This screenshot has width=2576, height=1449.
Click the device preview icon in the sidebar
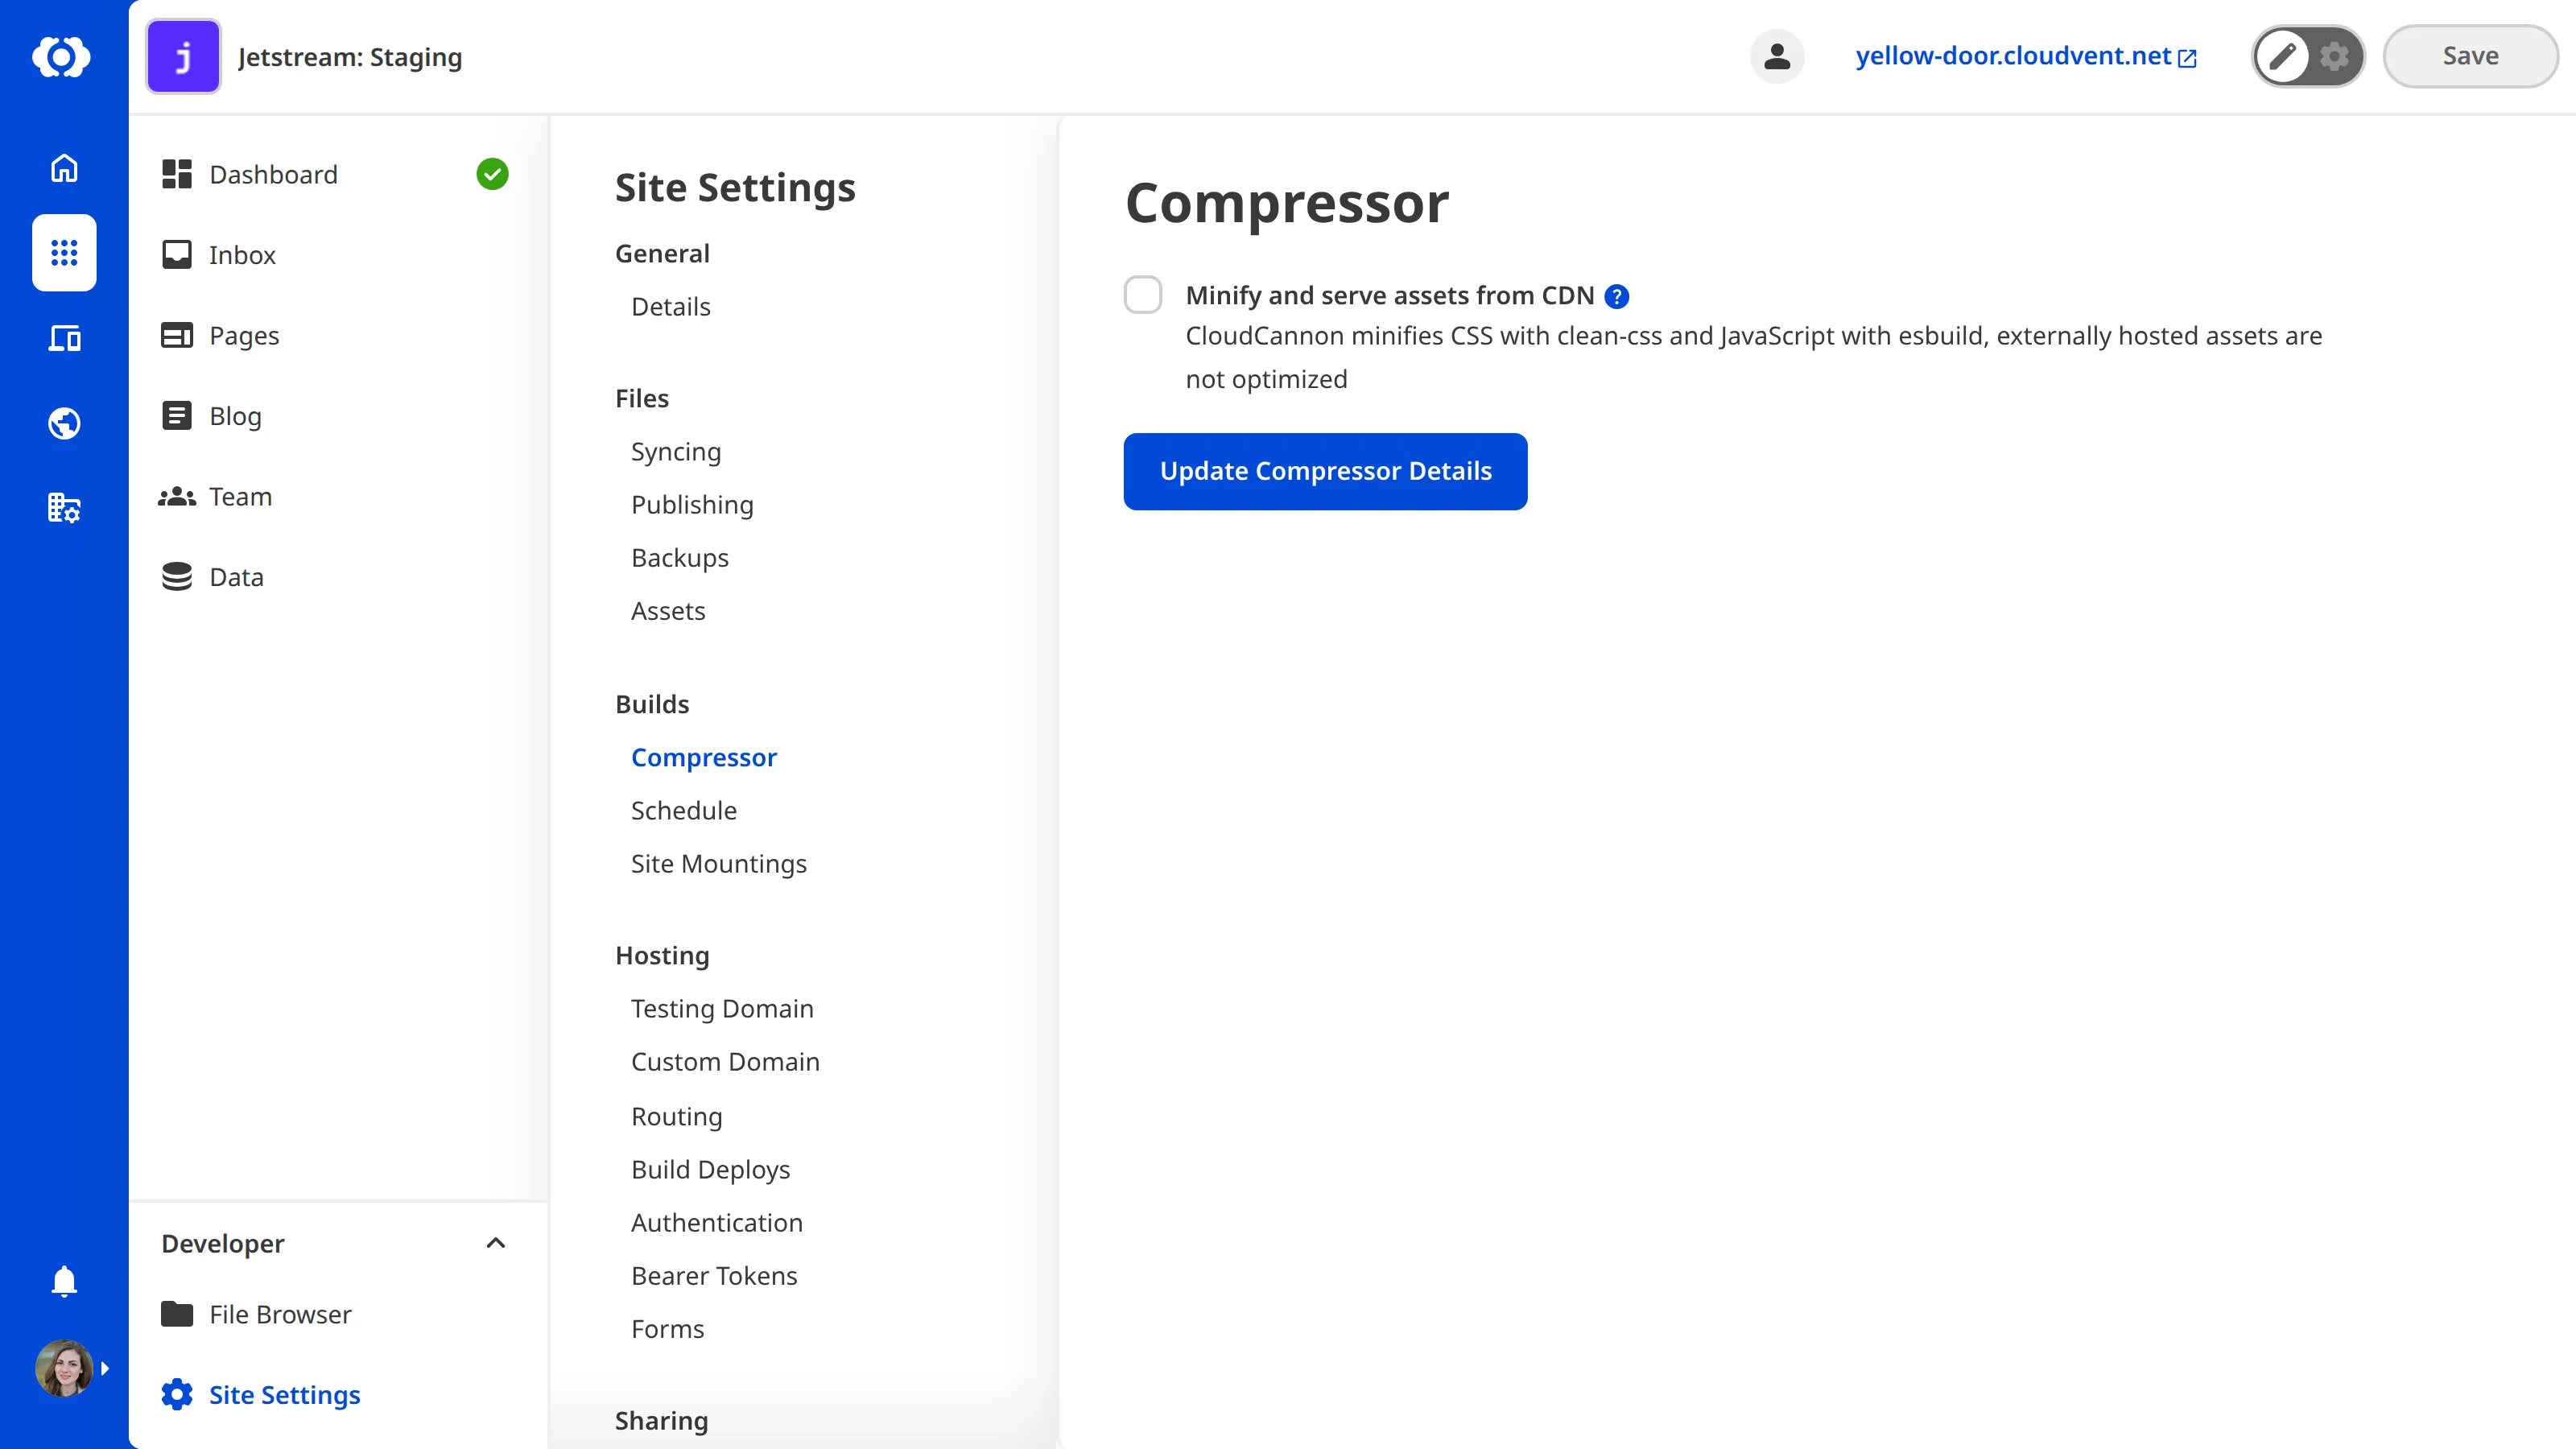[63, 338]
